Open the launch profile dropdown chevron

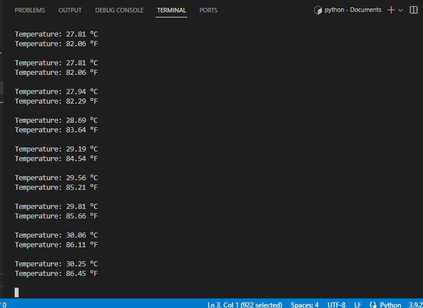[x=401, y=10]
